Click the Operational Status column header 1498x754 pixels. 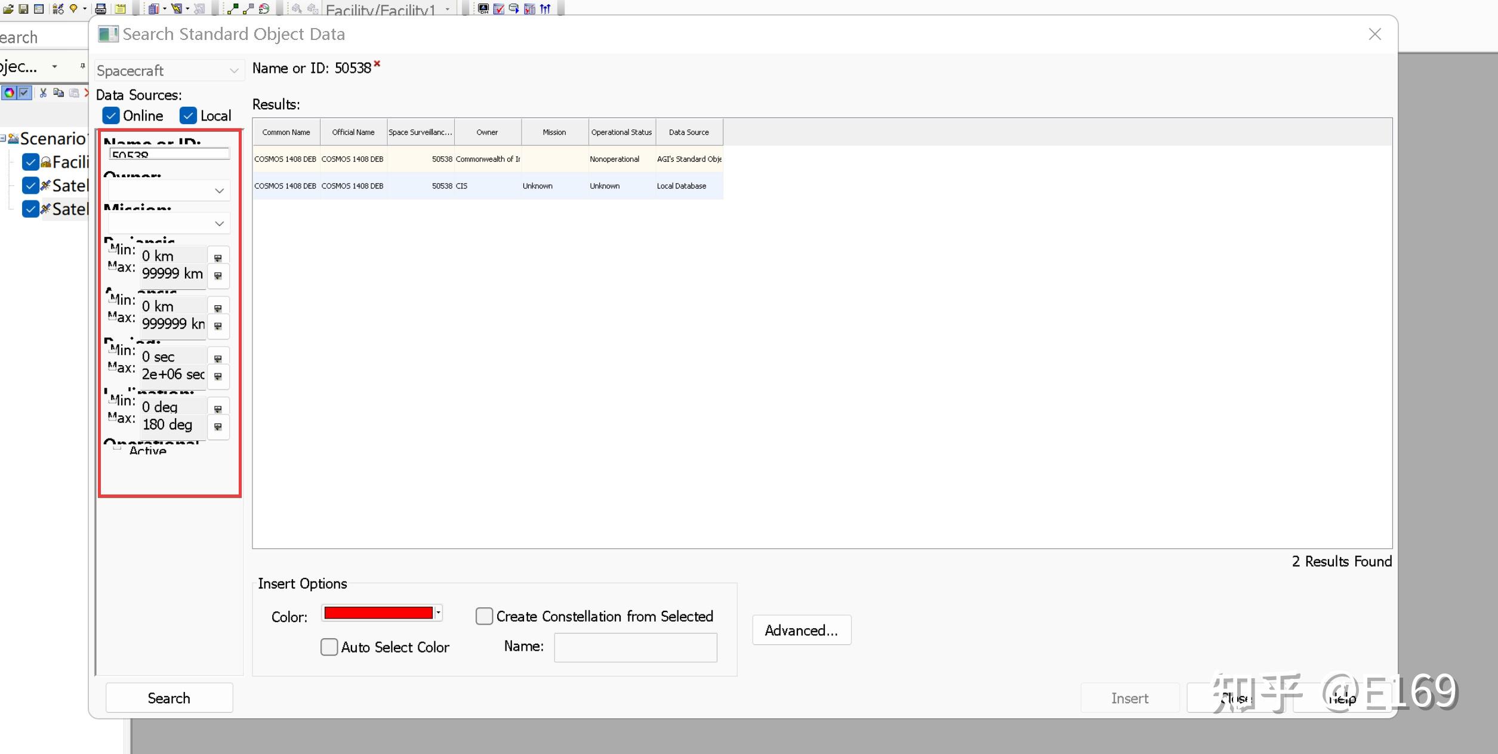[621, 132]
